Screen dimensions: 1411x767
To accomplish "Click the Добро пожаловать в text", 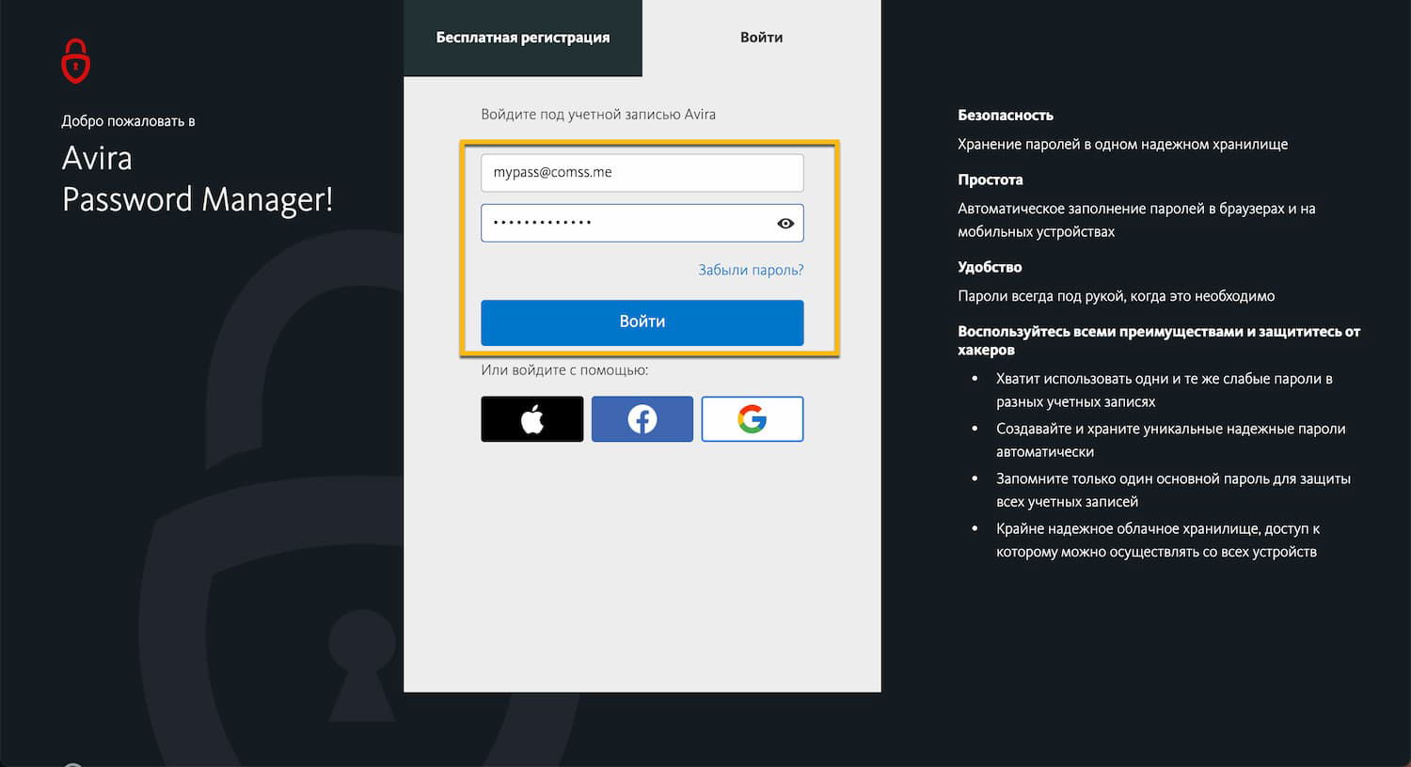I will (128, 121).
